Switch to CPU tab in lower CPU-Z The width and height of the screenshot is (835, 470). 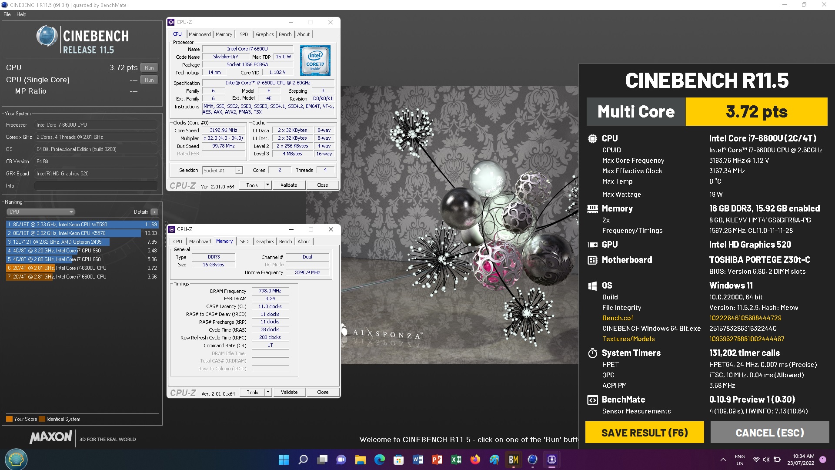coord(178,242)
